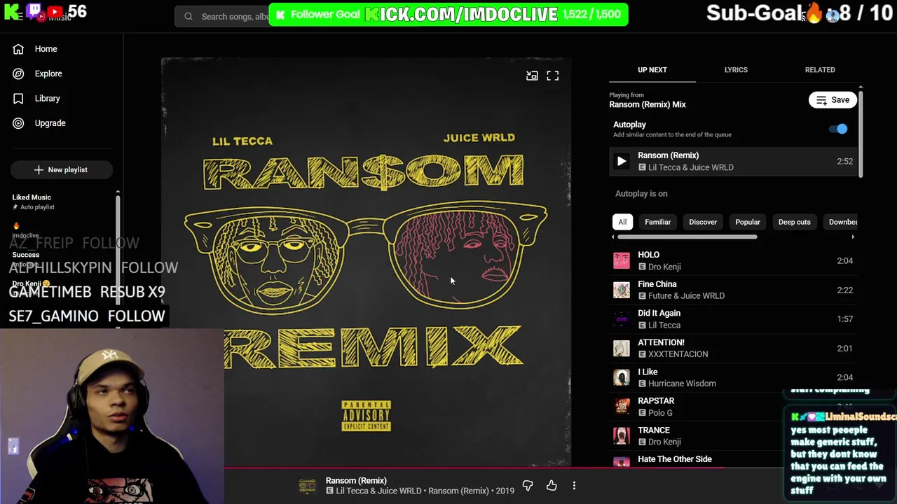Click the Kick logo in stream overlay

click(12, 12)
